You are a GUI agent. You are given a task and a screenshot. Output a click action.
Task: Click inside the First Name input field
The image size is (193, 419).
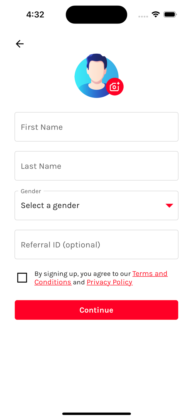pos(96,127)
